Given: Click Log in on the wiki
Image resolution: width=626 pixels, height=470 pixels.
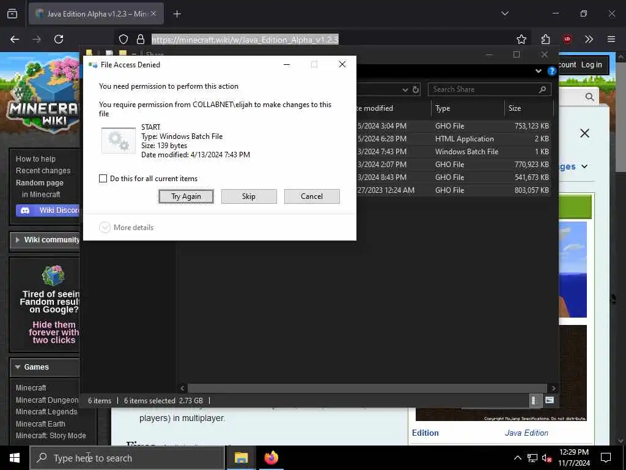Looking at the screenshot, I should tap(591, 65).
